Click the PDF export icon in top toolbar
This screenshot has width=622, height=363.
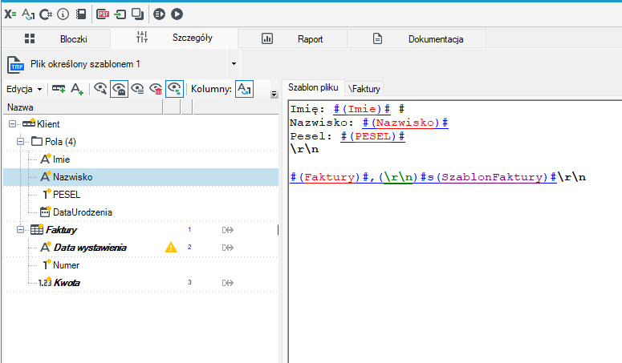pyautogui.click(x=103, y=14)
